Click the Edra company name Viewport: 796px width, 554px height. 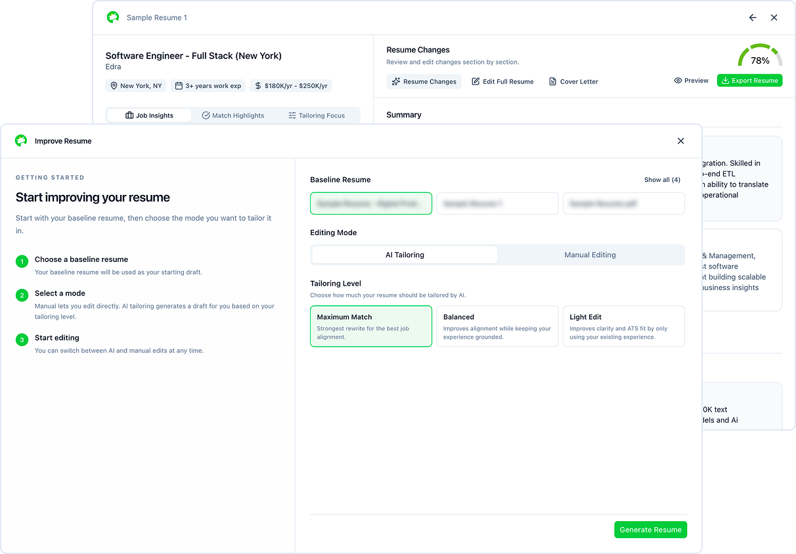tap(113, 67)
